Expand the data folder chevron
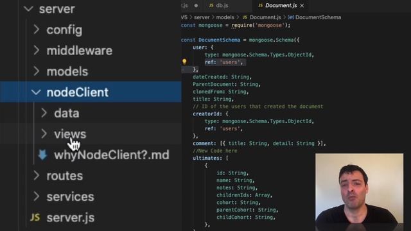The image size is (411, 231). coord(44,113)
